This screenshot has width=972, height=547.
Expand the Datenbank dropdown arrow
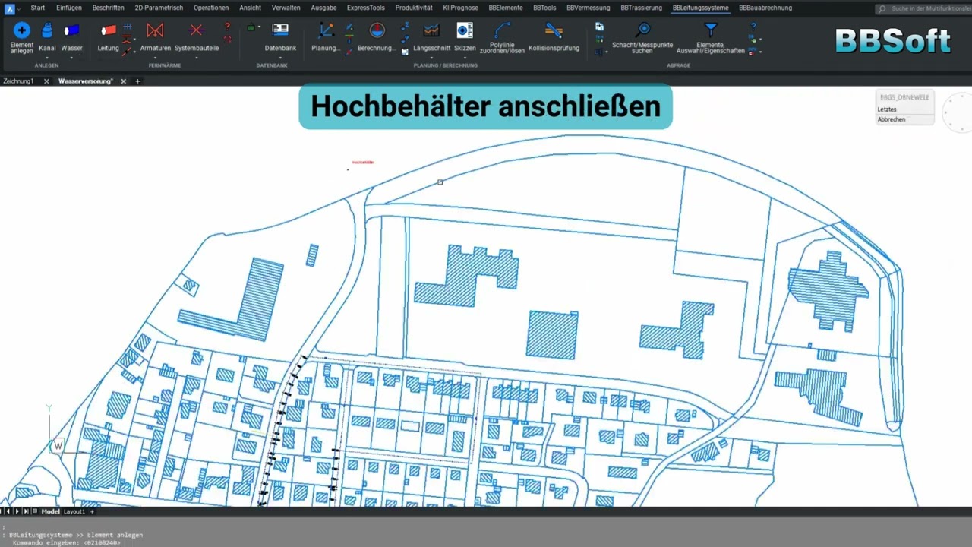[280, 58]
